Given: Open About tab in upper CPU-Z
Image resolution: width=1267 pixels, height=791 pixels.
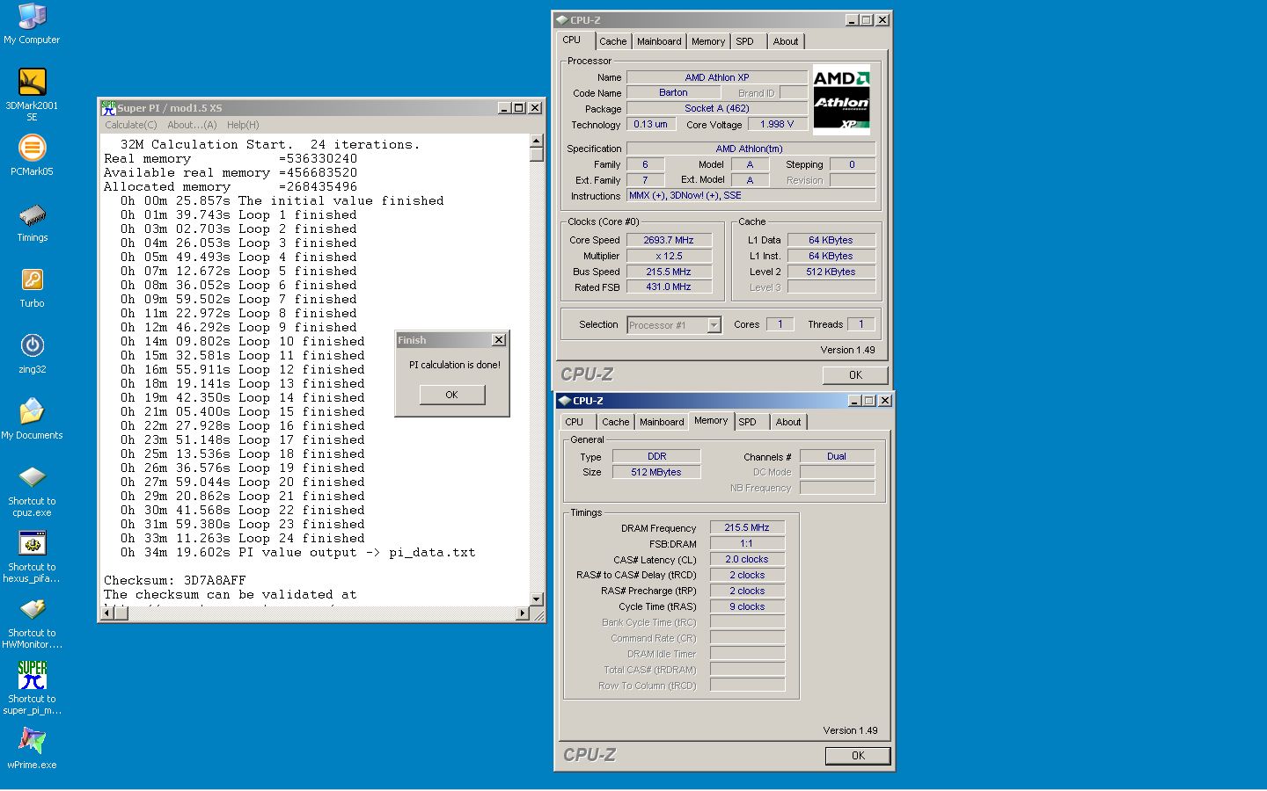Looking at the screenshot, I should (x=786, y=41).
